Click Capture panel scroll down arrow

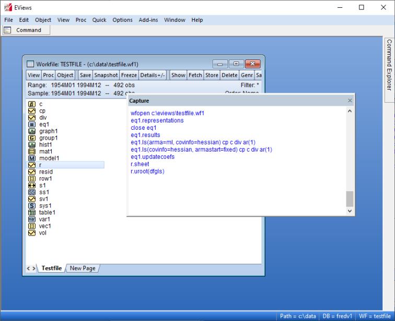(350, 211)
